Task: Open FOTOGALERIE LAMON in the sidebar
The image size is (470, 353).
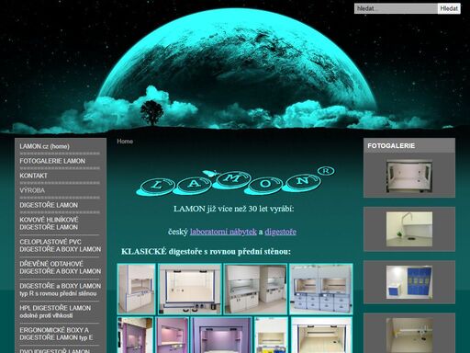Action: [52, 161]
